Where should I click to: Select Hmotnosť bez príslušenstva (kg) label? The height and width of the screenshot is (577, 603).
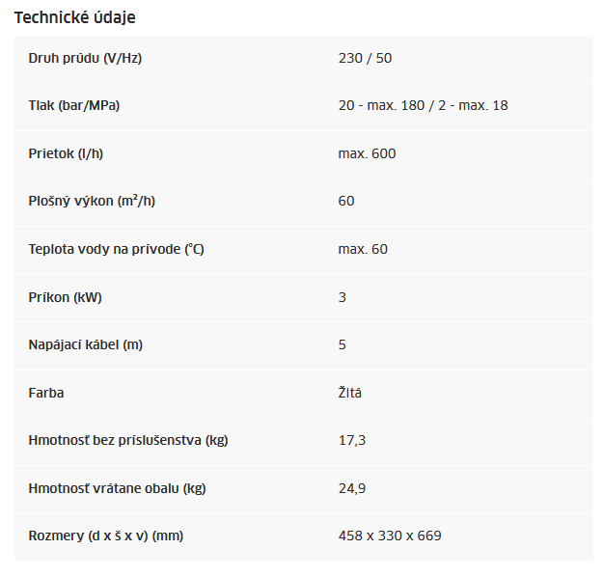tap(128, 440)
